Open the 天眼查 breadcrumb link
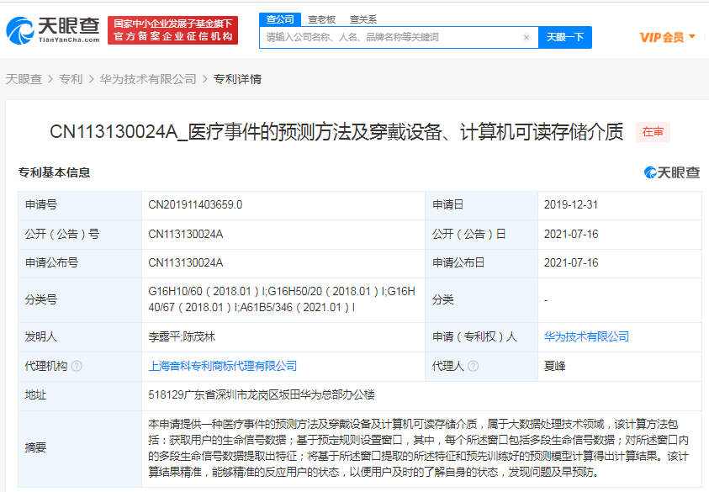709x492 pixels. 24,79
